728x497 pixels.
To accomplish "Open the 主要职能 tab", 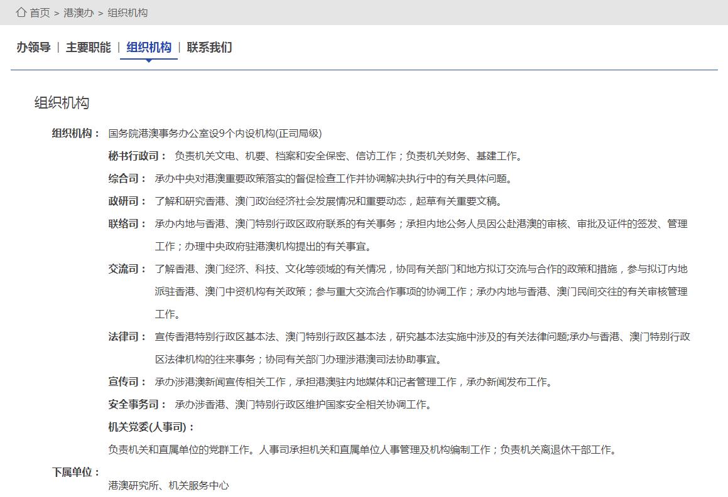I will click(88, 48).
